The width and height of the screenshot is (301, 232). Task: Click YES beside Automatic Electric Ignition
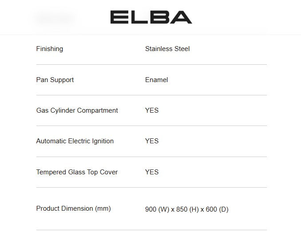tap(151, 141)
